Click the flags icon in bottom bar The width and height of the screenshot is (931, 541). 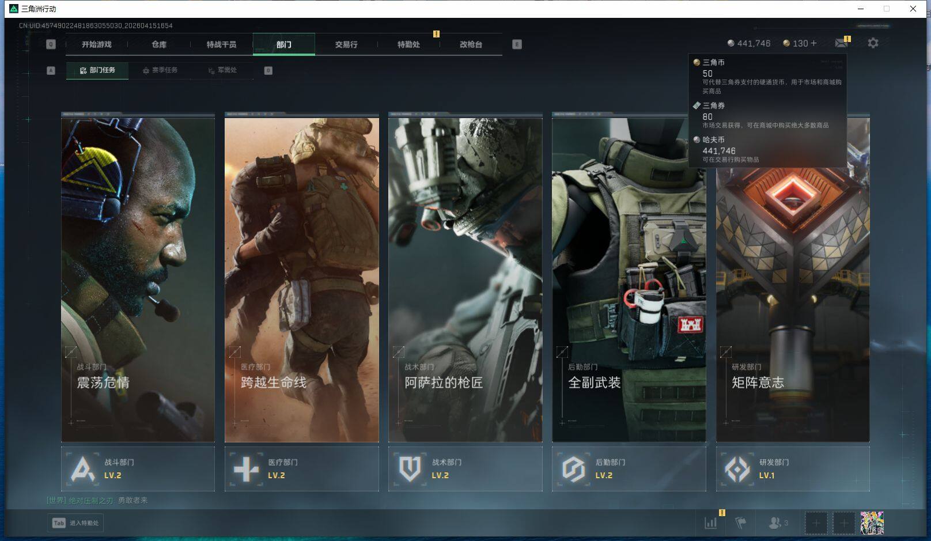point(740,523)
